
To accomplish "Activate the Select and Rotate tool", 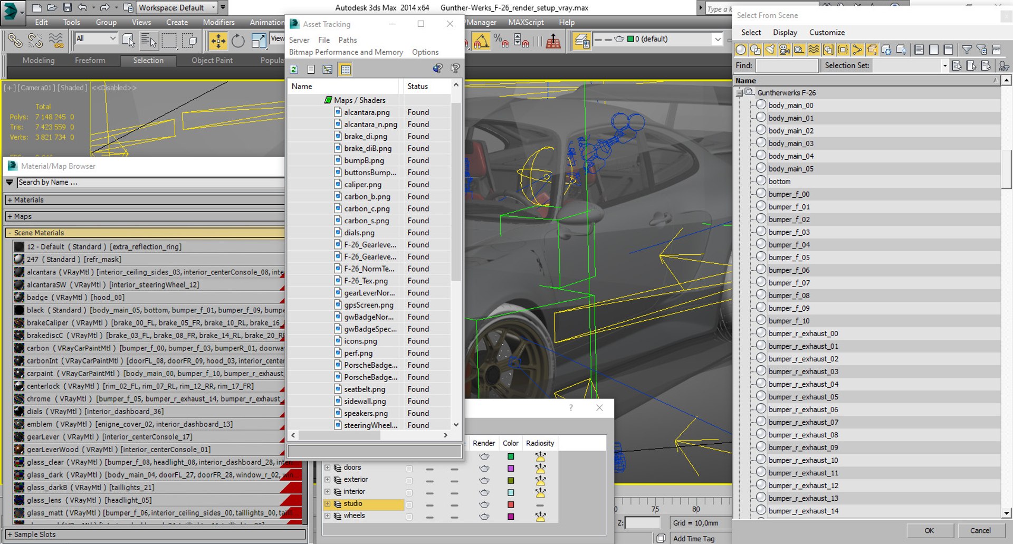I will pos(238,41).
